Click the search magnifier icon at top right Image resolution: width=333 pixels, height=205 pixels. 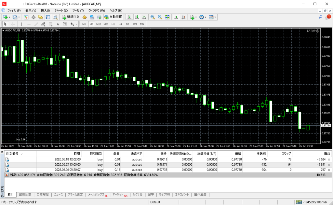[x=320, y=17]
